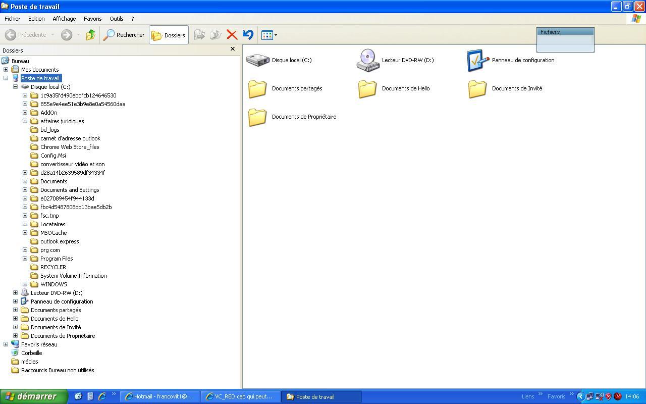Image resolution: width=646 pixels, height=404 pixels.
Task: Select the Corbeille recycle bin tree icon
Action: point(15,353)
